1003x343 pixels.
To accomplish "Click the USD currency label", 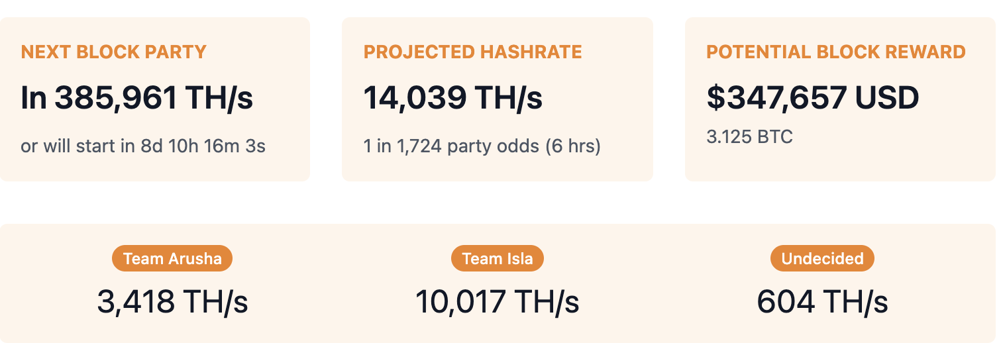I will (887, 98).
